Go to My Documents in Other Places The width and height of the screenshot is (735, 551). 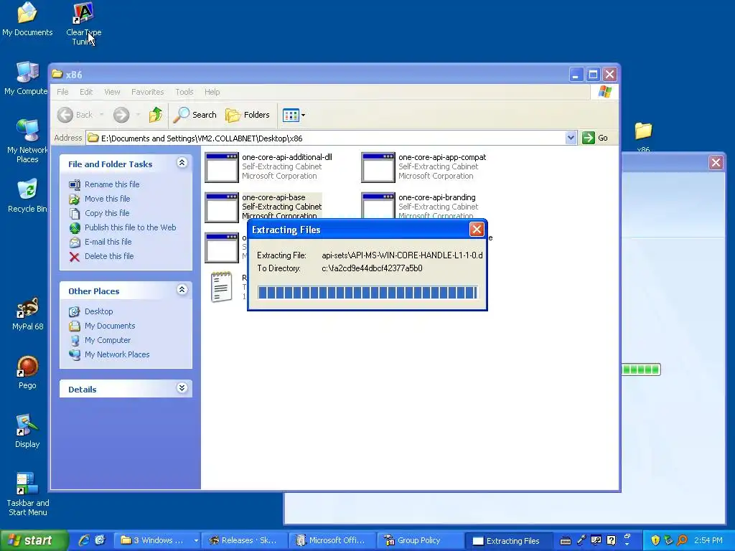tap(110, 326)
